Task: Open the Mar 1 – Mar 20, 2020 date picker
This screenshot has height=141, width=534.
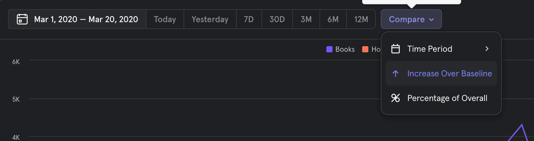Action: pos(86,19)
